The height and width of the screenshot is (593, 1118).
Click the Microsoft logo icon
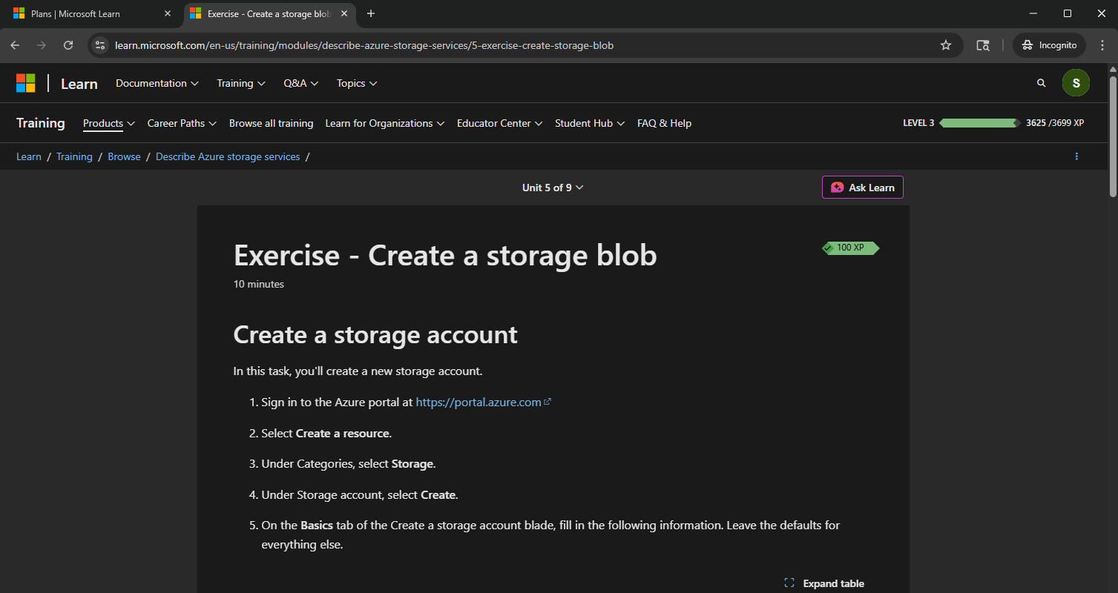(25, 82)
